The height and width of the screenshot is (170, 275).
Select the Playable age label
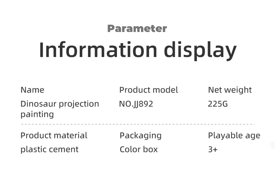tap(234, 136)
